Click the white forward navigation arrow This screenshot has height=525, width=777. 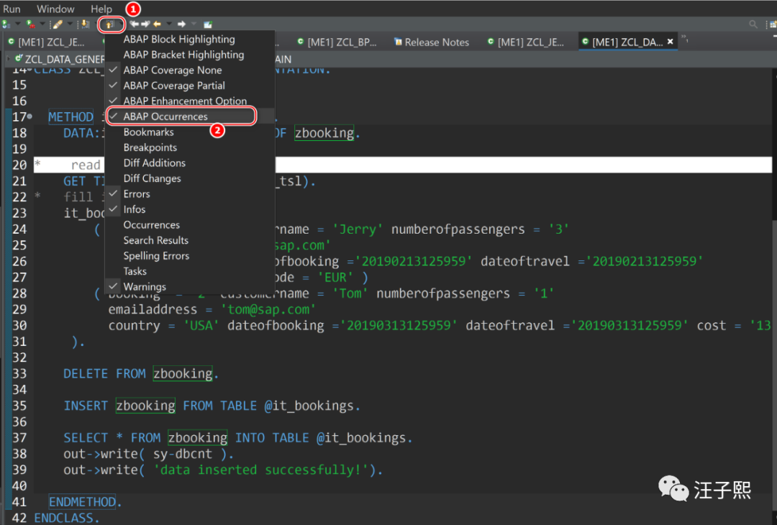[x=181, y=24]
